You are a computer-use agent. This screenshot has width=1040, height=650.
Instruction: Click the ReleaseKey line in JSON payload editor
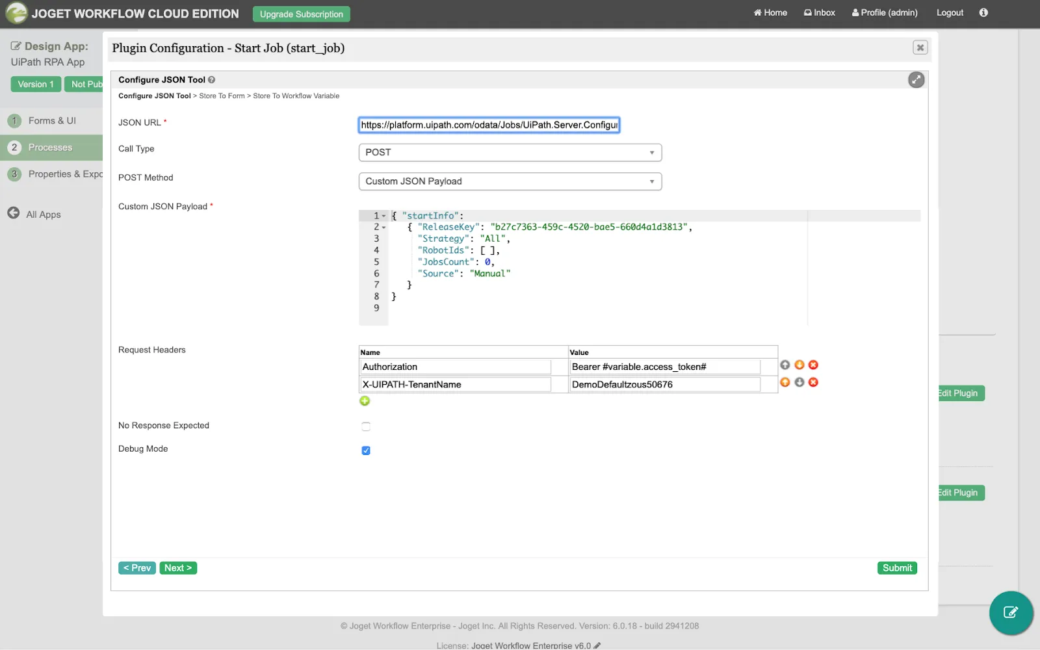click(x=550, y=227)
